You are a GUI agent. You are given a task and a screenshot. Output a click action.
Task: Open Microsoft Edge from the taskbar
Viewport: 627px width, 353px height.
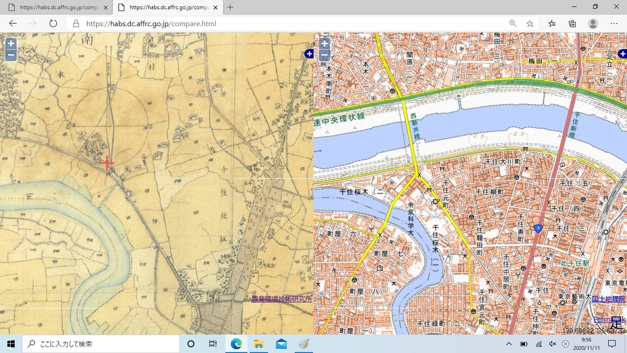tap(236, 344)
